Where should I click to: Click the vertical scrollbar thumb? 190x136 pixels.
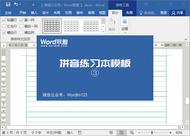(x=187, y=101)
